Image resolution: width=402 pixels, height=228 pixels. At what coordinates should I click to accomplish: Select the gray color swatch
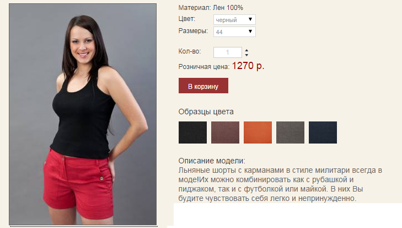[290, 132]
